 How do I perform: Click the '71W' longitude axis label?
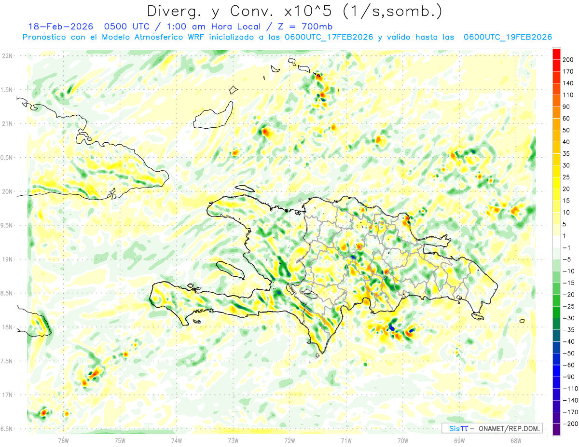pos(346,440)
